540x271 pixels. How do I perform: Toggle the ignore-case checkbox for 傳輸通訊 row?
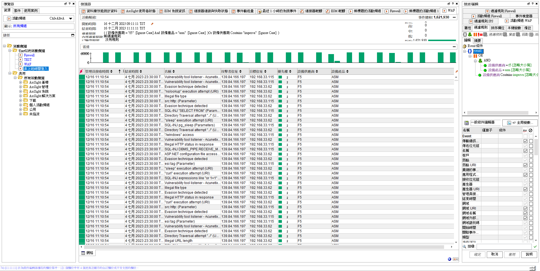(x=525, y=141)
